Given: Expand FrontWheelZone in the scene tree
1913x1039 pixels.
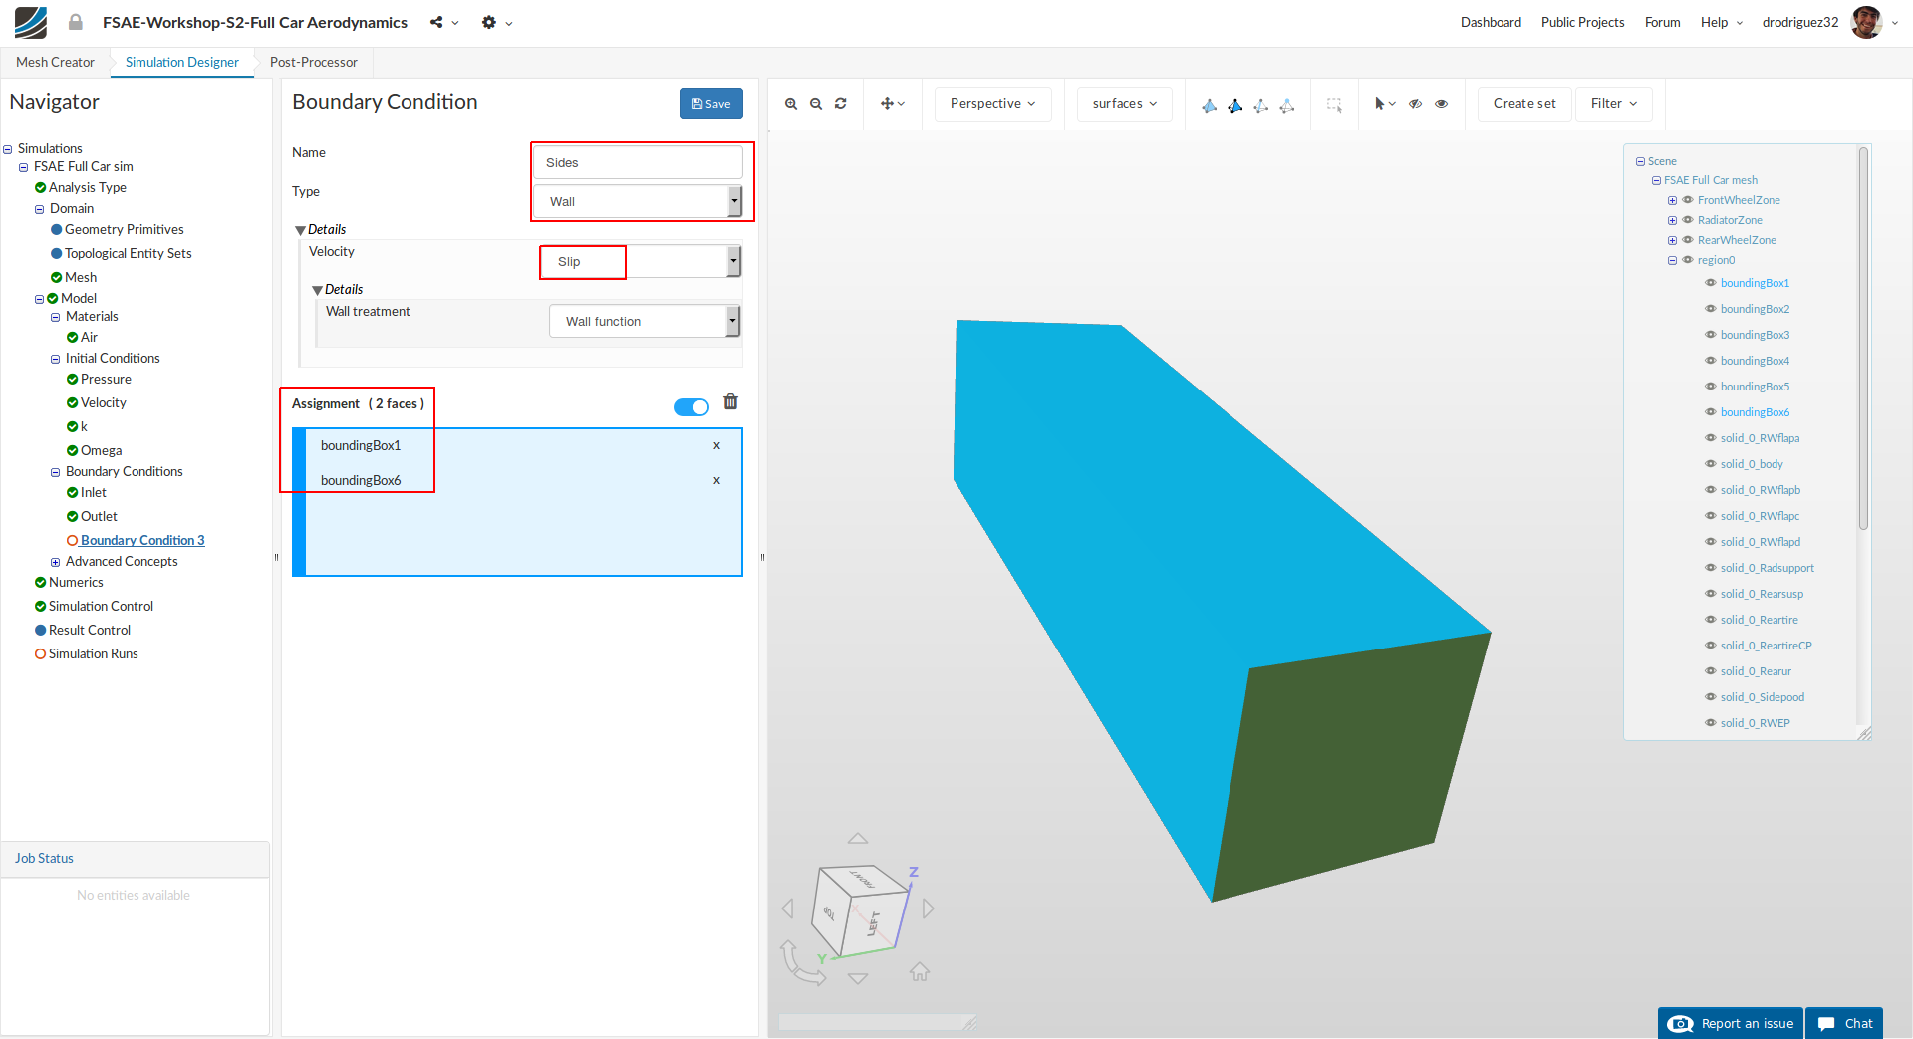Looking at the screenshot, I should click(1672, 200).
